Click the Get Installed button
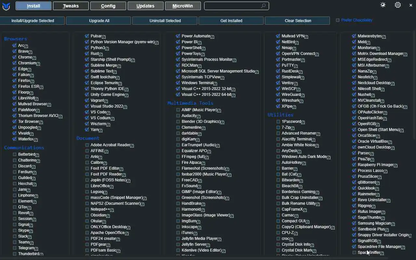416x260 pixels. 231,20
